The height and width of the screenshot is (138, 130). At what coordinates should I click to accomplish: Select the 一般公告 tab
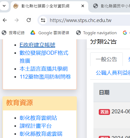click(107, 59)
